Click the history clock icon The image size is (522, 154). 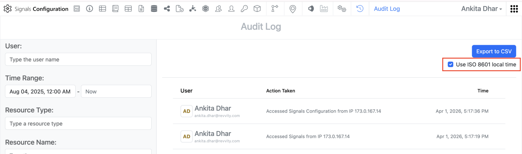(x=360, y=9)
